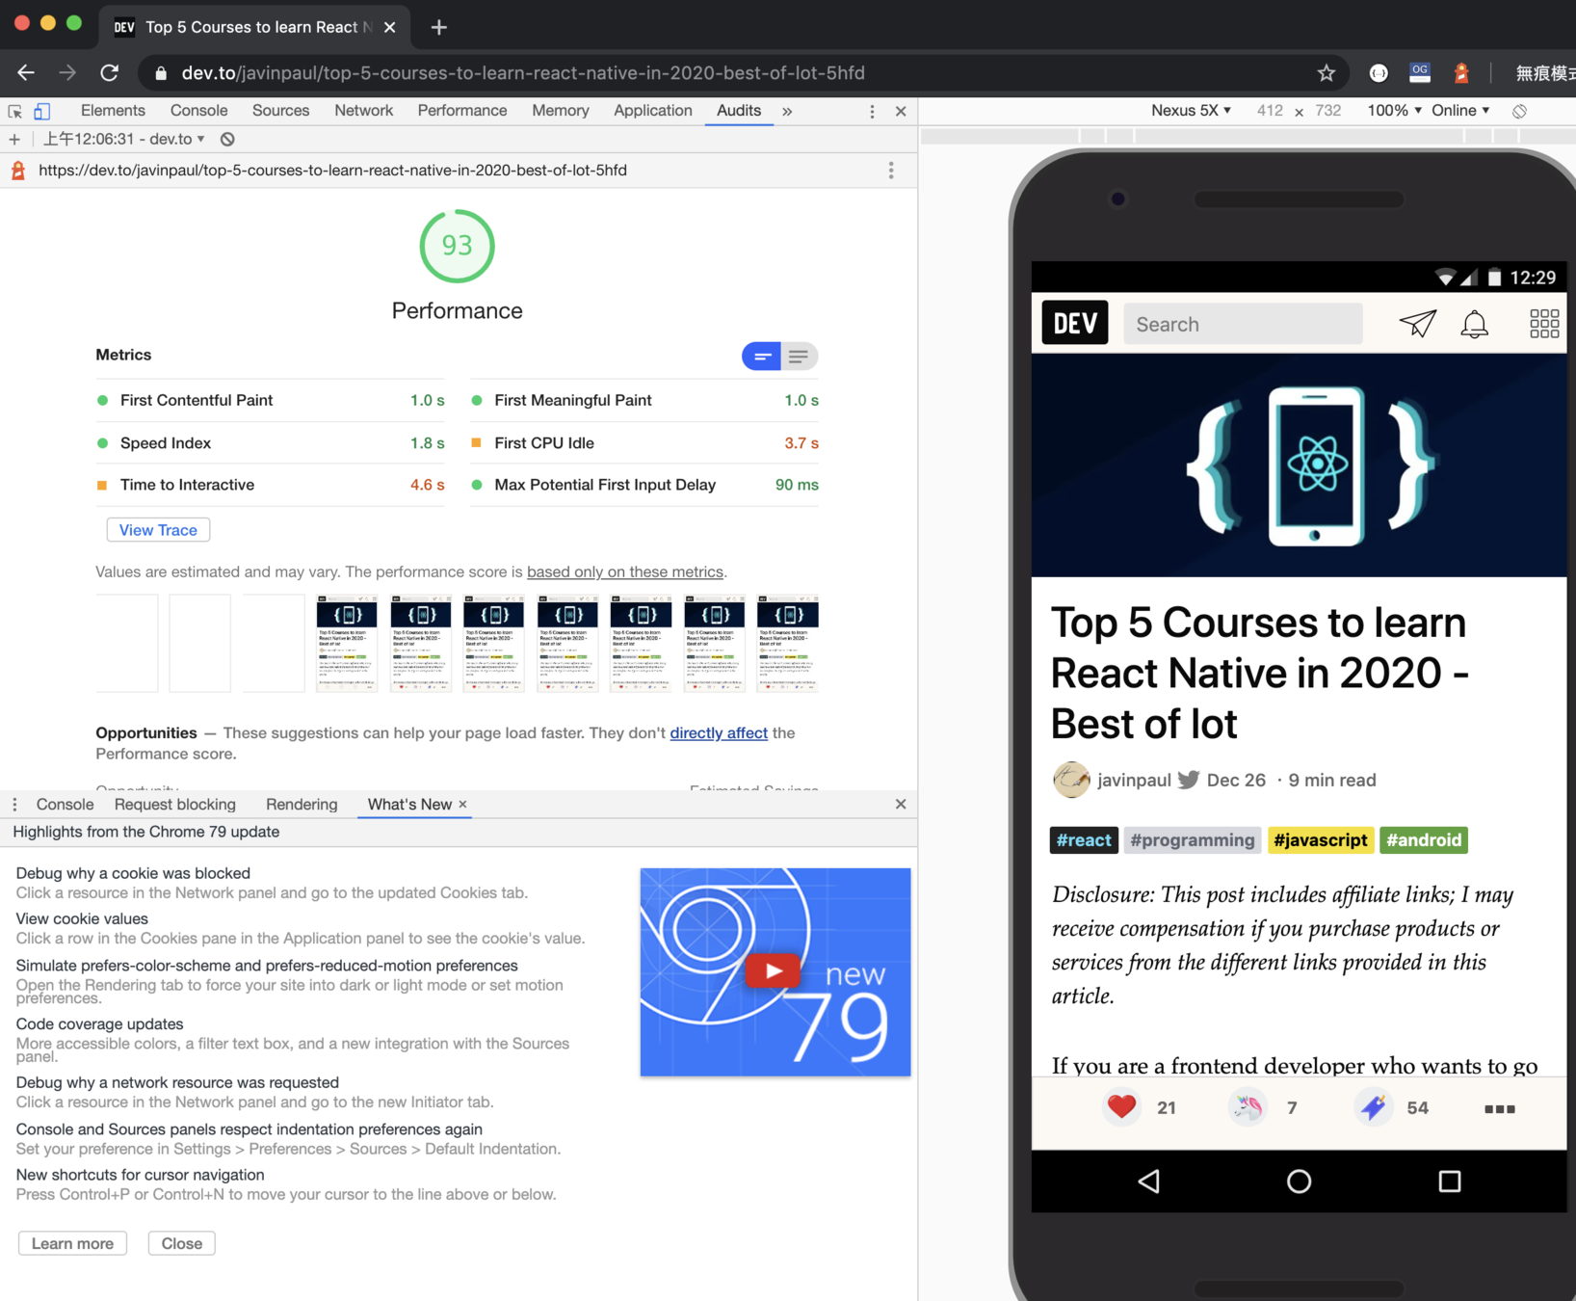The width and height of the screenshot is (1576, 1301).
Task: Open the Memory tab
Action: (561, 111)
